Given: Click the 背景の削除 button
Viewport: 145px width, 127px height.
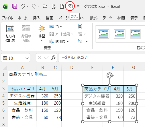Looking at the screenshot, I should point(26,34).
